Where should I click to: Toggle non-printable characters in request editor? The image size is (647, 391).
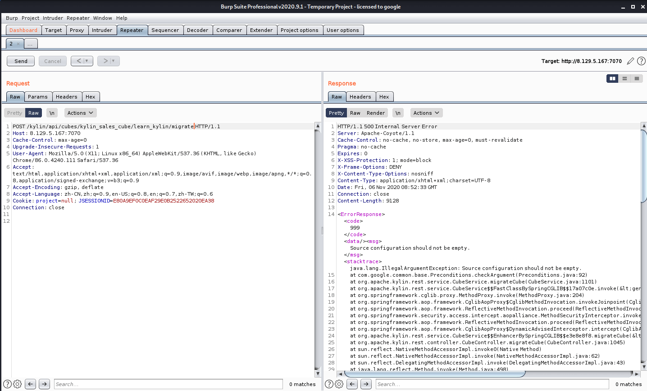pos(52,113)
